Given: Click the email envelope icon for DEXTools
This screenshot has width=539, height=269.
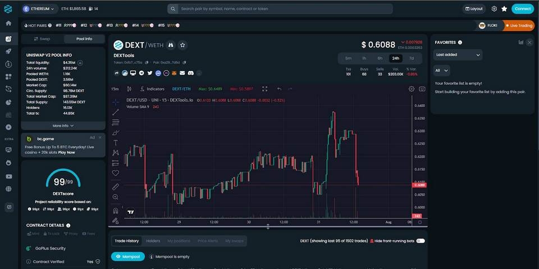Looking at the screenshot, I should click(x=182, y=73).
